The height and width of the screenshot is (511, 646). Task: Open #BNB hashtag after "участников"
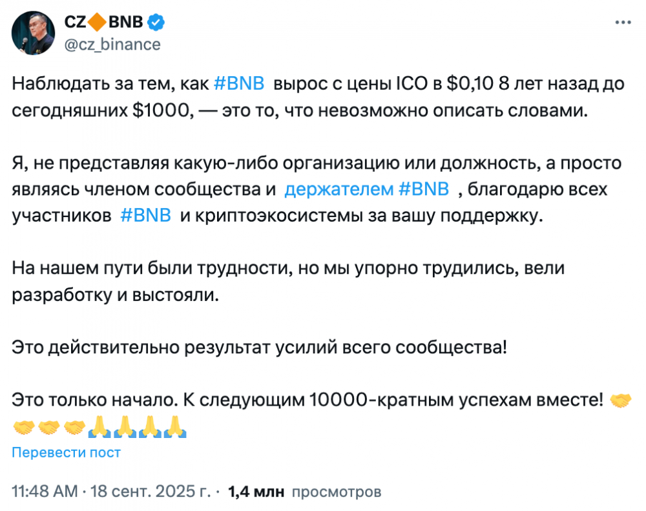[x=145, y=216]
